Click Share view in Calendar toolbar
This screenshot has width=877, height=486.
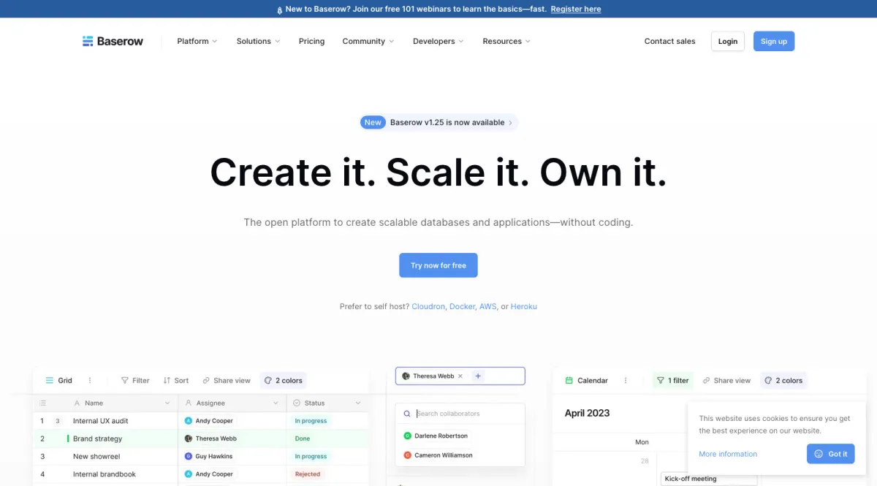point(726,380)
